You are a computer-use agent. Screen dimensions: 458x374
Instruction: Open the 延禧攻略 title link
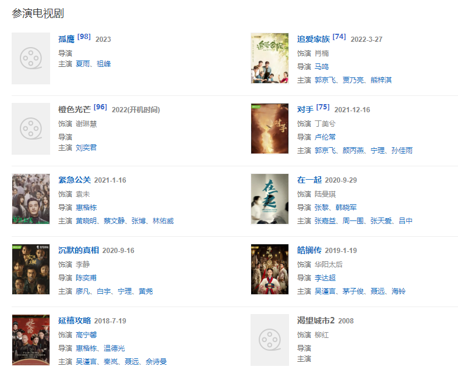[75, 320]
